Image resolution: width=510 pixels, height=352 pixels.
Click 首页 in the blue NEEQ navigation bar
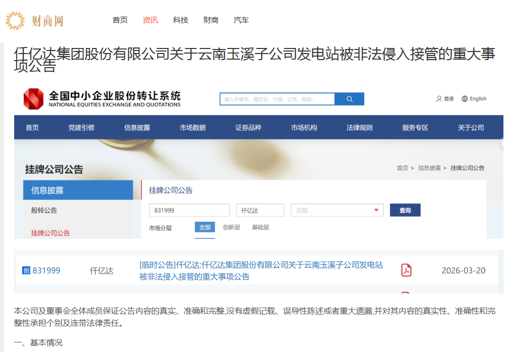32,127
